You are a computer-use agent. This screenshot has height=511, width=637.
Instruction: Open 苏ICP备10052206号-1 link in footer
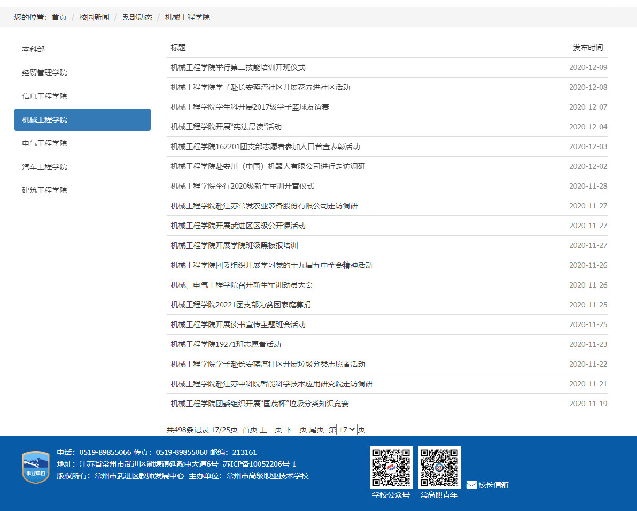coord(259,464)
